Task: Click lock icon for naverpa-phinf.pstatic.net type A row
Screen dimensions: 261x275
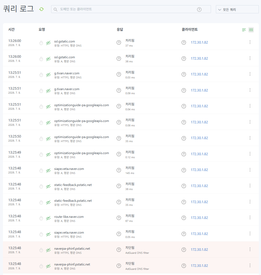Action: pyautogui.click(x=41, y=266)
